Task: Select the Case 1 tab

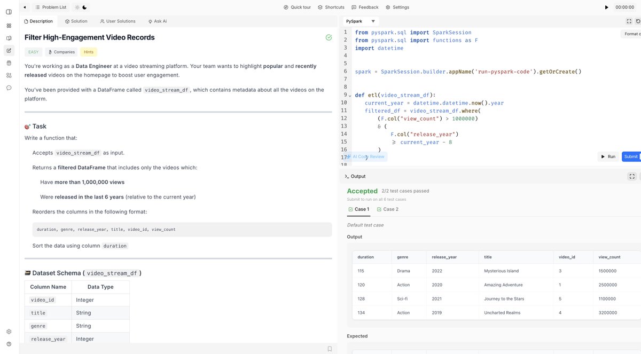Action: (358, 209)
